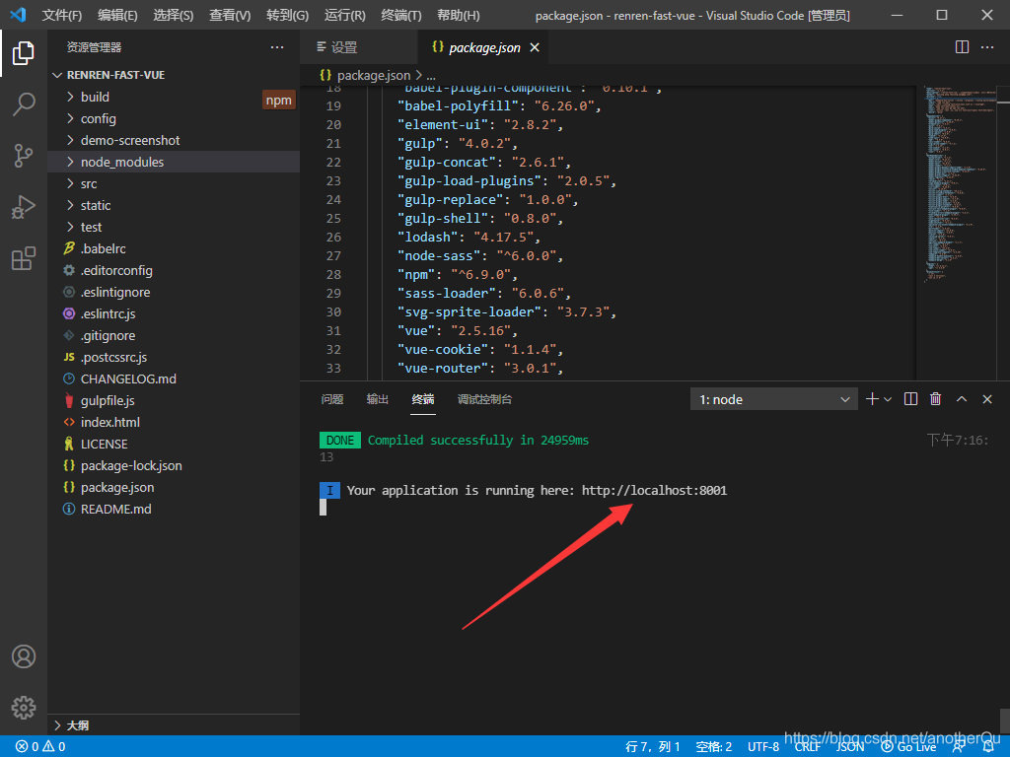This screenshot has width=1010, height=757.
Task: Open explorer more actions ellipsis
Action: click(277, 47)
